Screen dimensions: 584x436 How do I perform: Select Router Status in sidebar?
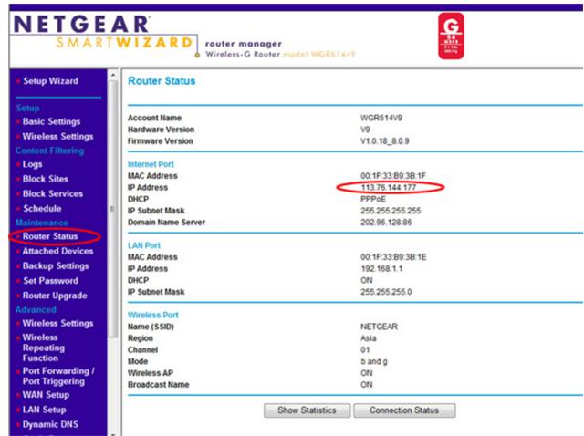click(50, 236)
